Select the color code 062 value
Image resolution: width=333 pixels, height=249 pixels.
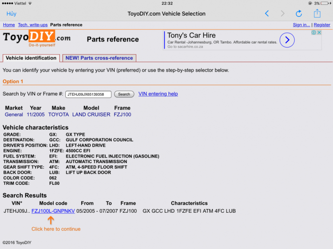click(x=53, y=178)
